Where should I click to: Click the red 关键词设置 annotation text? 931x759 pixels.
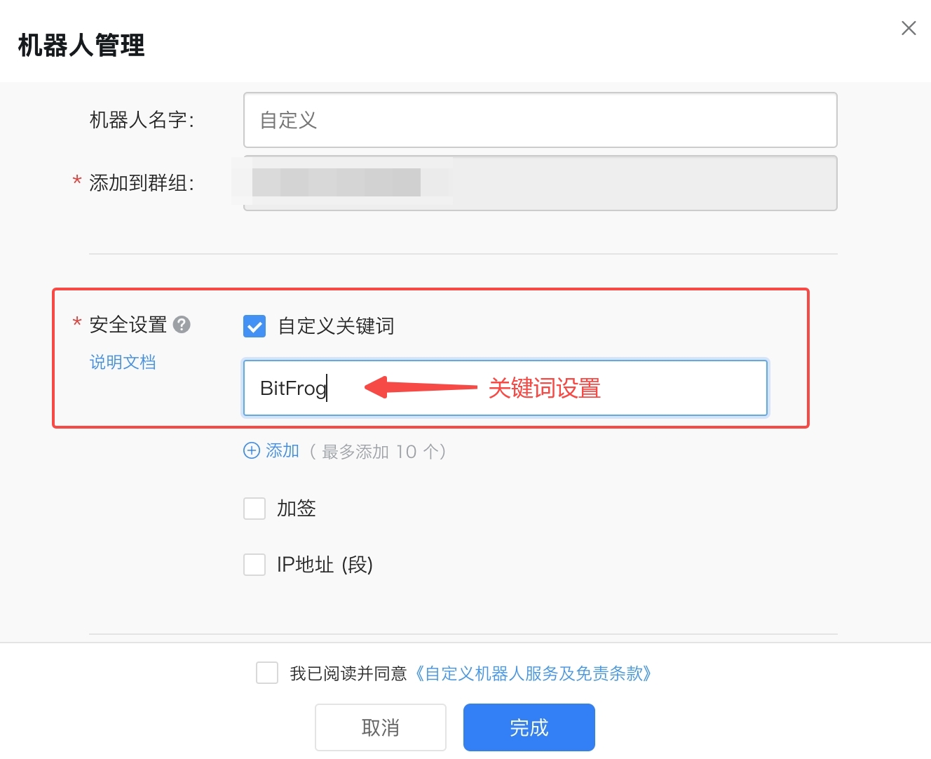[545, 388]
